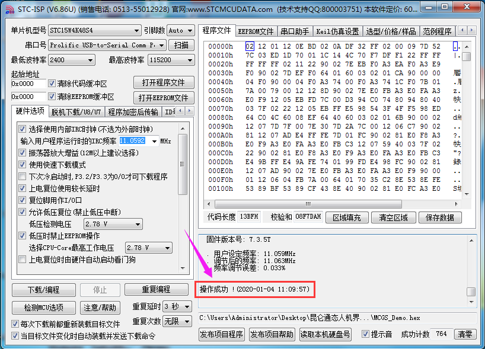
Task: Switch to 选型/价格/样品 tab
Action: (391, 31)
